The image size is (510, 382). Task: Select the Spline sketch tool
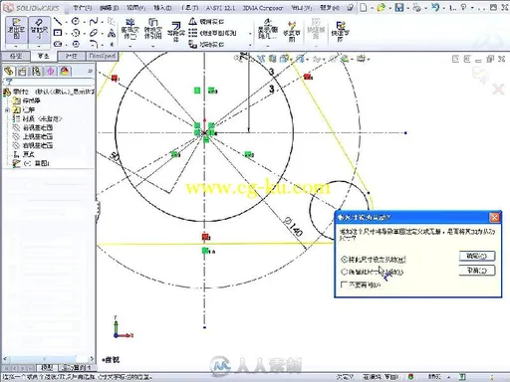(x=94, y=22)
